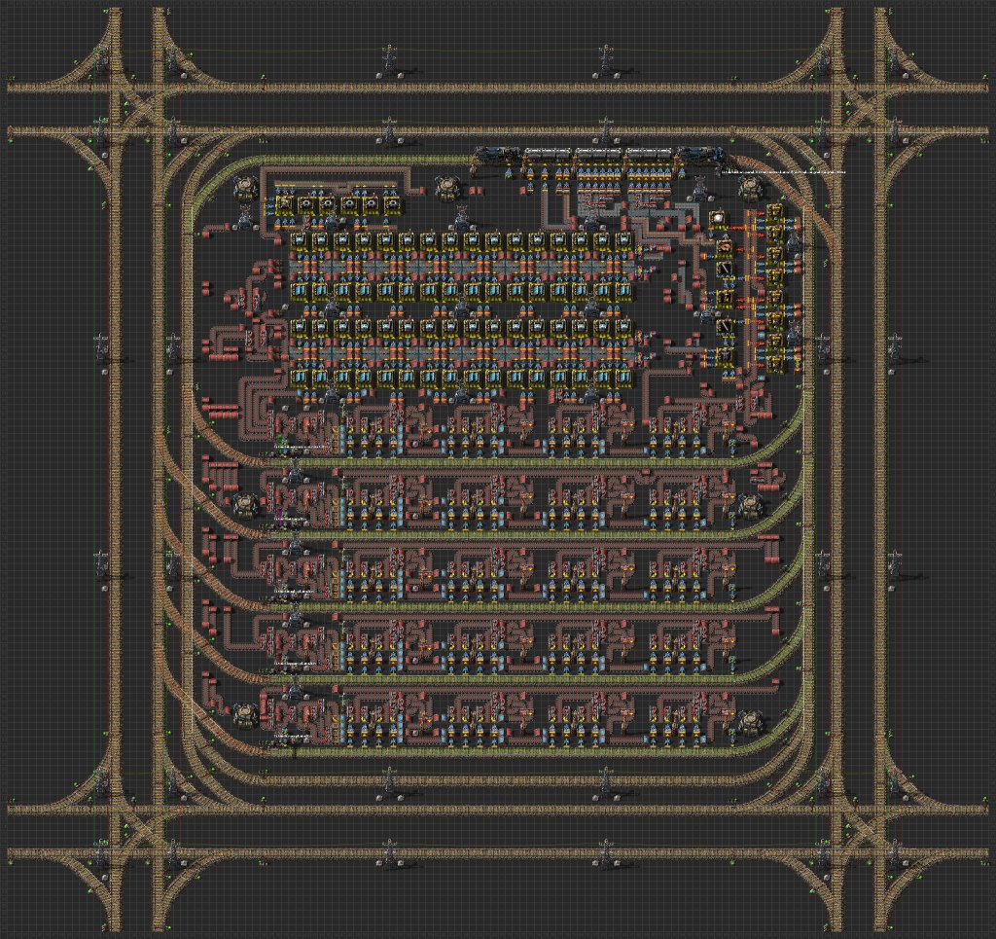
Task: Select the rightmost gear assembler in the small top-left row
Action: [393, 203]
